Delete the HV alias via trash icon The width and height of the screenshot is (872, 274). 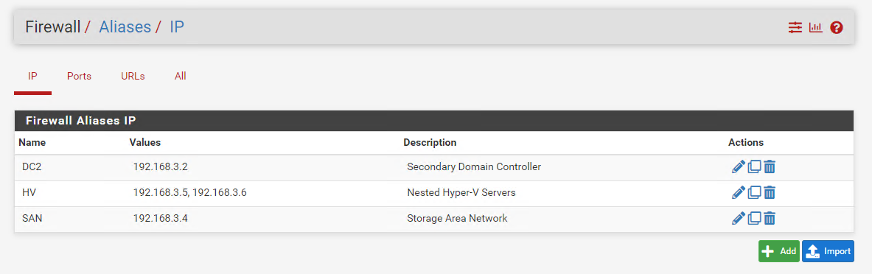click(x=769, y=193)
